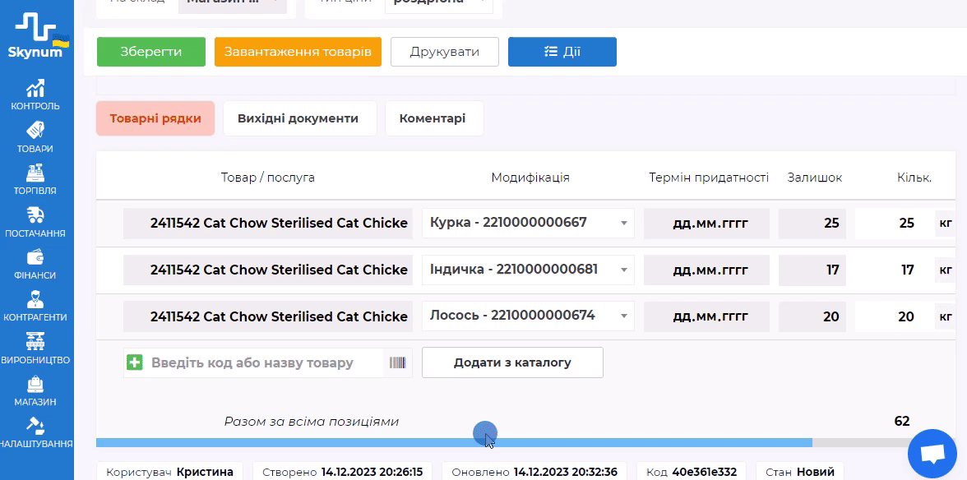Switch to Товарні рядки tab
The image size is (967, 480).
[x=155, y=118]
